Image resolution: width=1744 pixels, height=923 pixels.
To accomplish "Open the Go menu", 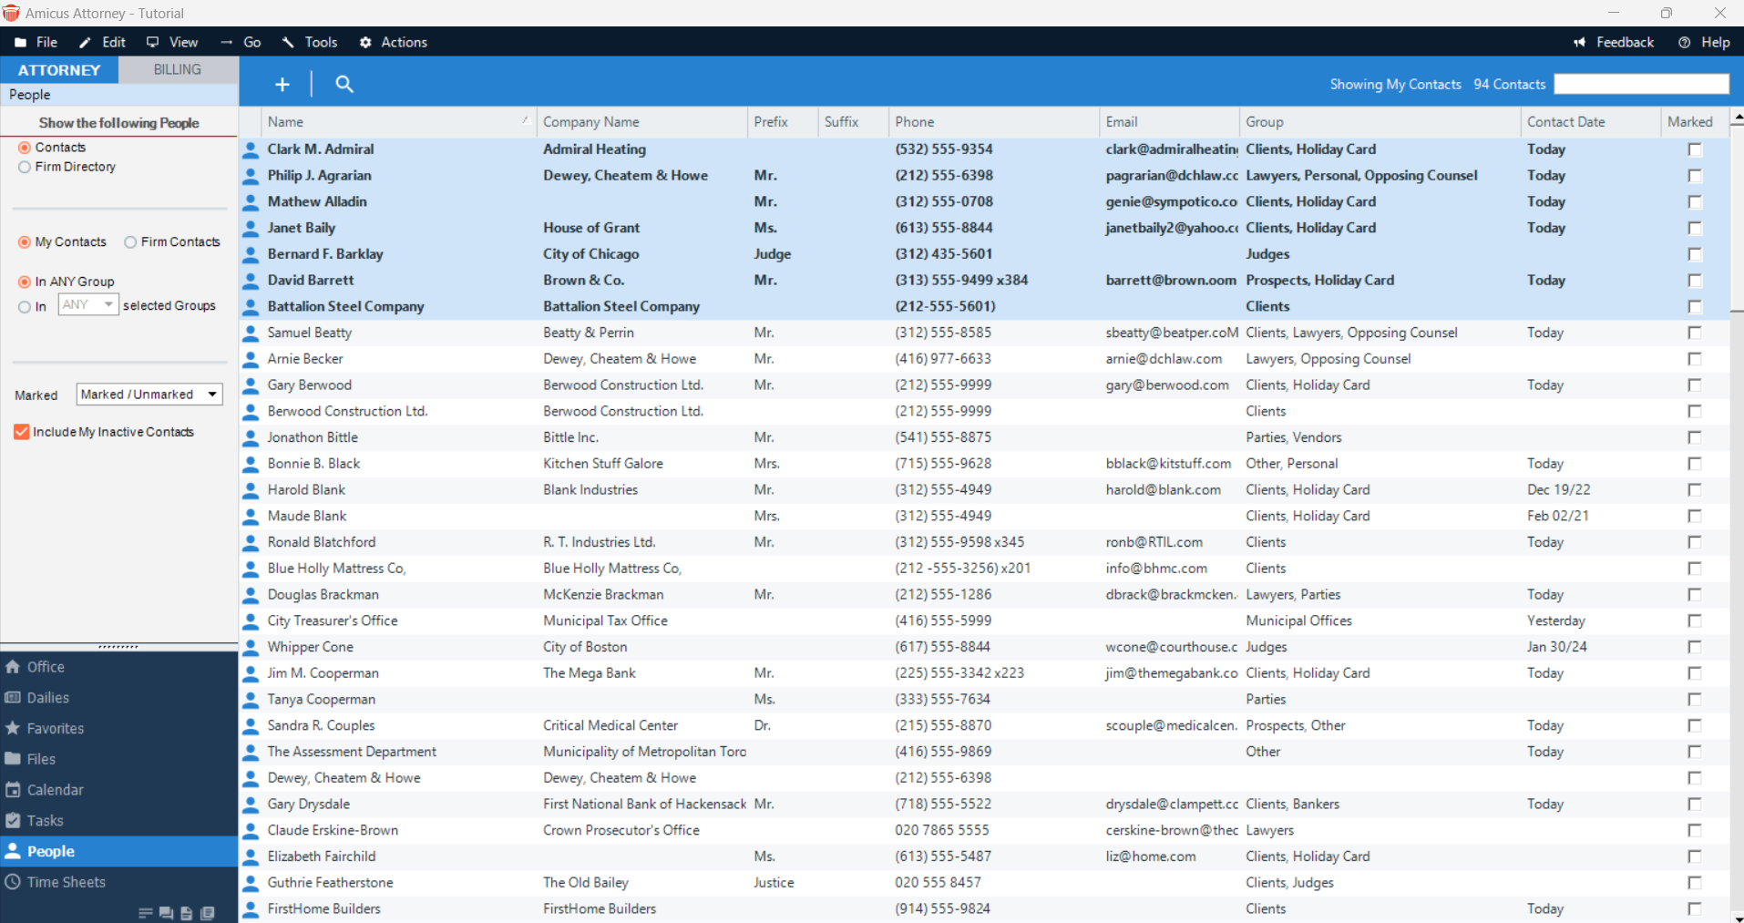I will click(241, 42).
